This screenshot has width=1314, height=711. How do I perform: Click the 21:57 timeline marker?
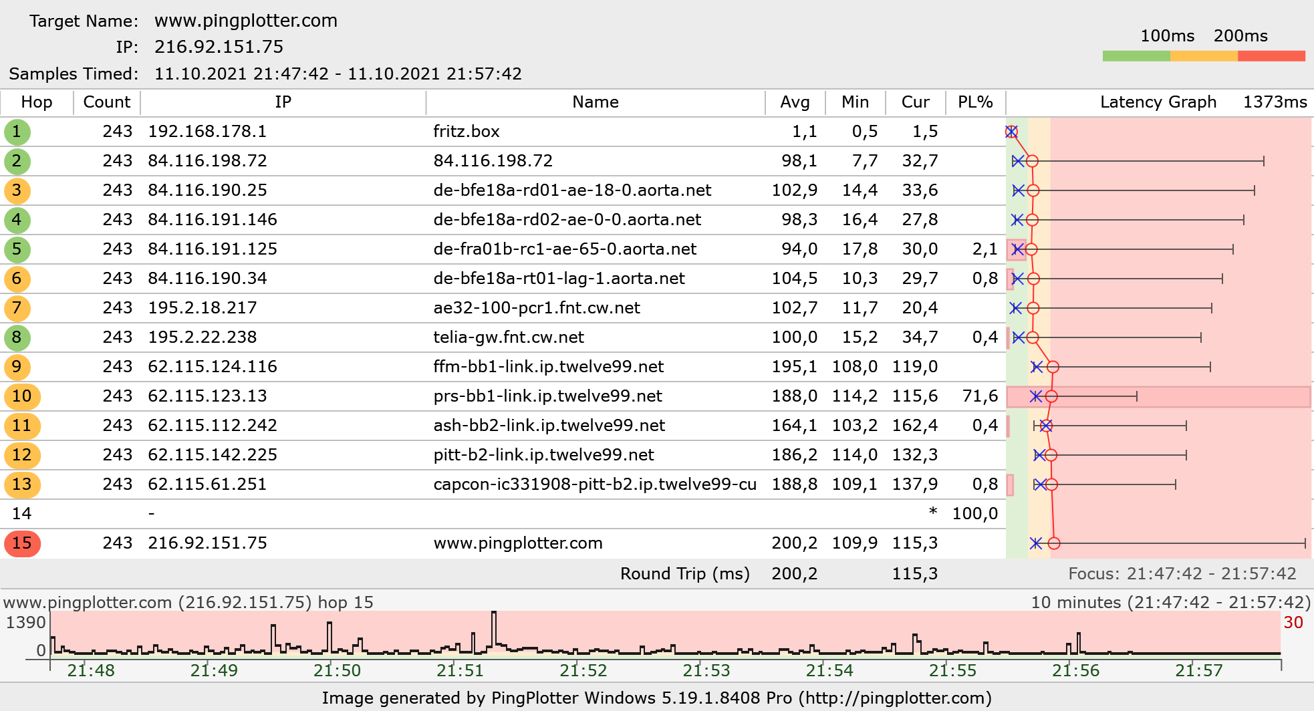tap(1199, 670)
